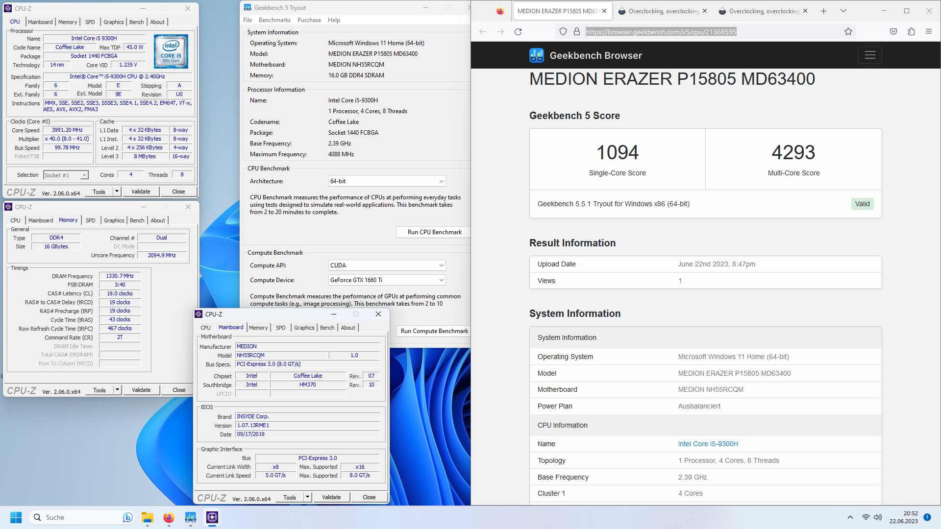Click the green Valid badge

pyautogui.click(x=862, y=204)
